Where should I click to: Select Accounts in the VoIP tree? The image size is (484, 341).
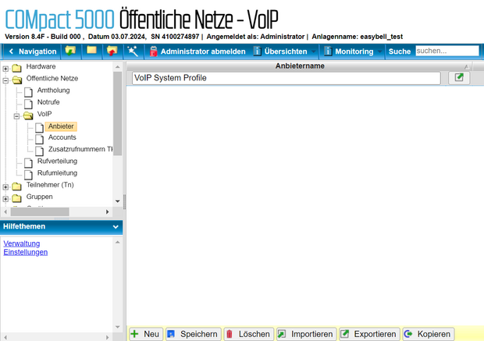click(x=62, y=137)
